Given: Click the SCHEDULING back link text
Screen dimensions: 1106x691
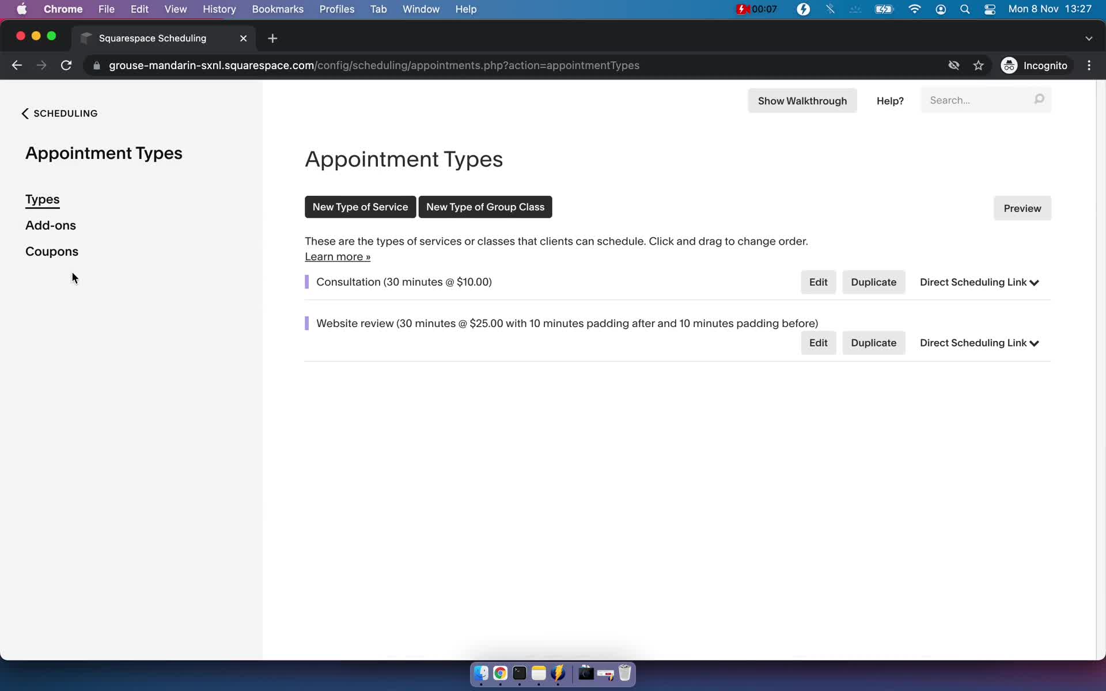Looking at the screenshot, I should coord(66,113).
